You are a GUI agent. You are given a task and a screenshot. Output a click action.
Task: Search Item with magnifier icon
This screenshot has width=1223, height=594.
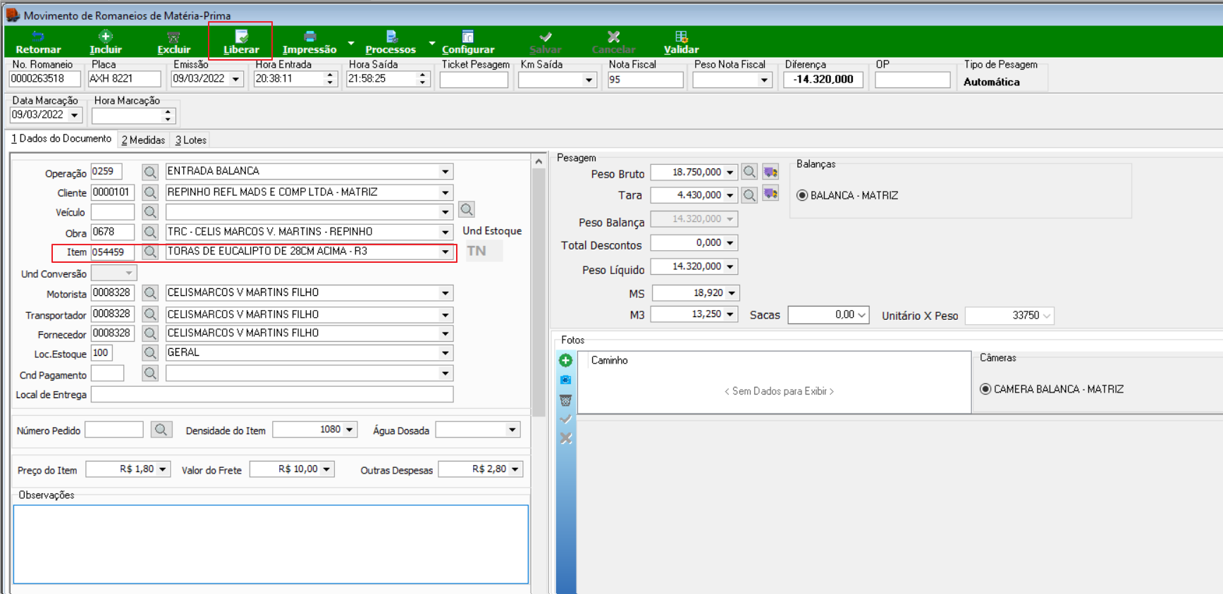tap(150, 252)
